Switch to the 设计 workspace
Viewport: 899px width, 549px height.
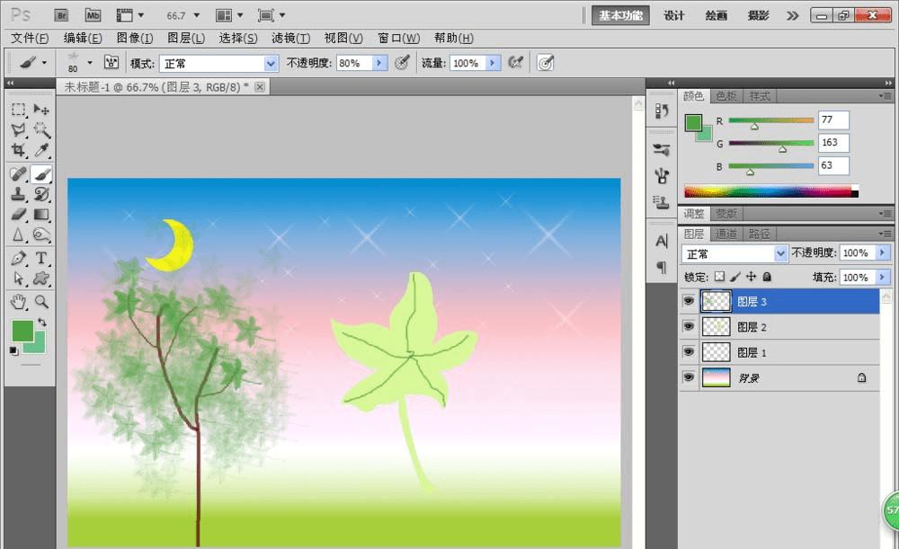click(x=673, y=15)
